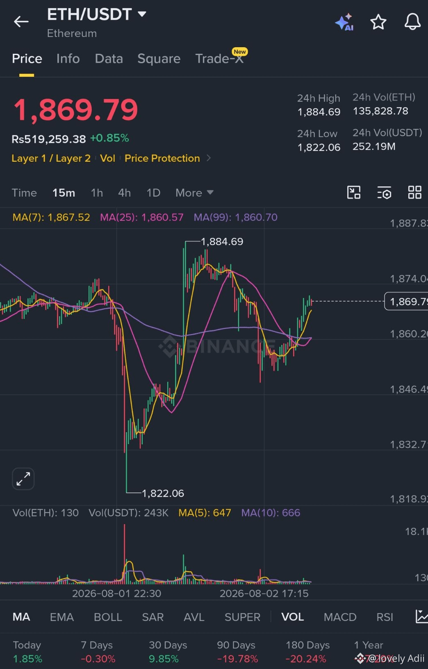Toggle the RSI sub-indicator
428x669 pixels.
(x=385, y=617)
